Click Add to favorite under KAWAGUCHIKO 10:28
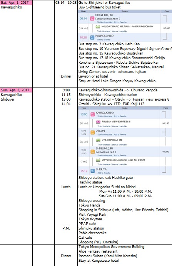 [104, 40]
